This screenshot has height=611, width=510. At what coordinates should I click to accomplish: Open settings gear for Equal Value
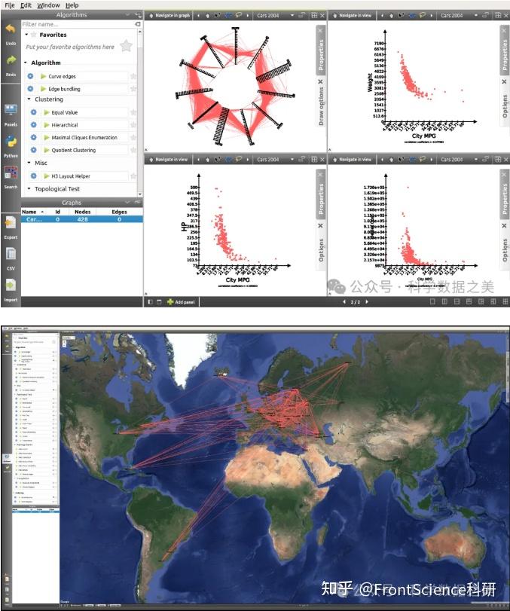[33, 112]
